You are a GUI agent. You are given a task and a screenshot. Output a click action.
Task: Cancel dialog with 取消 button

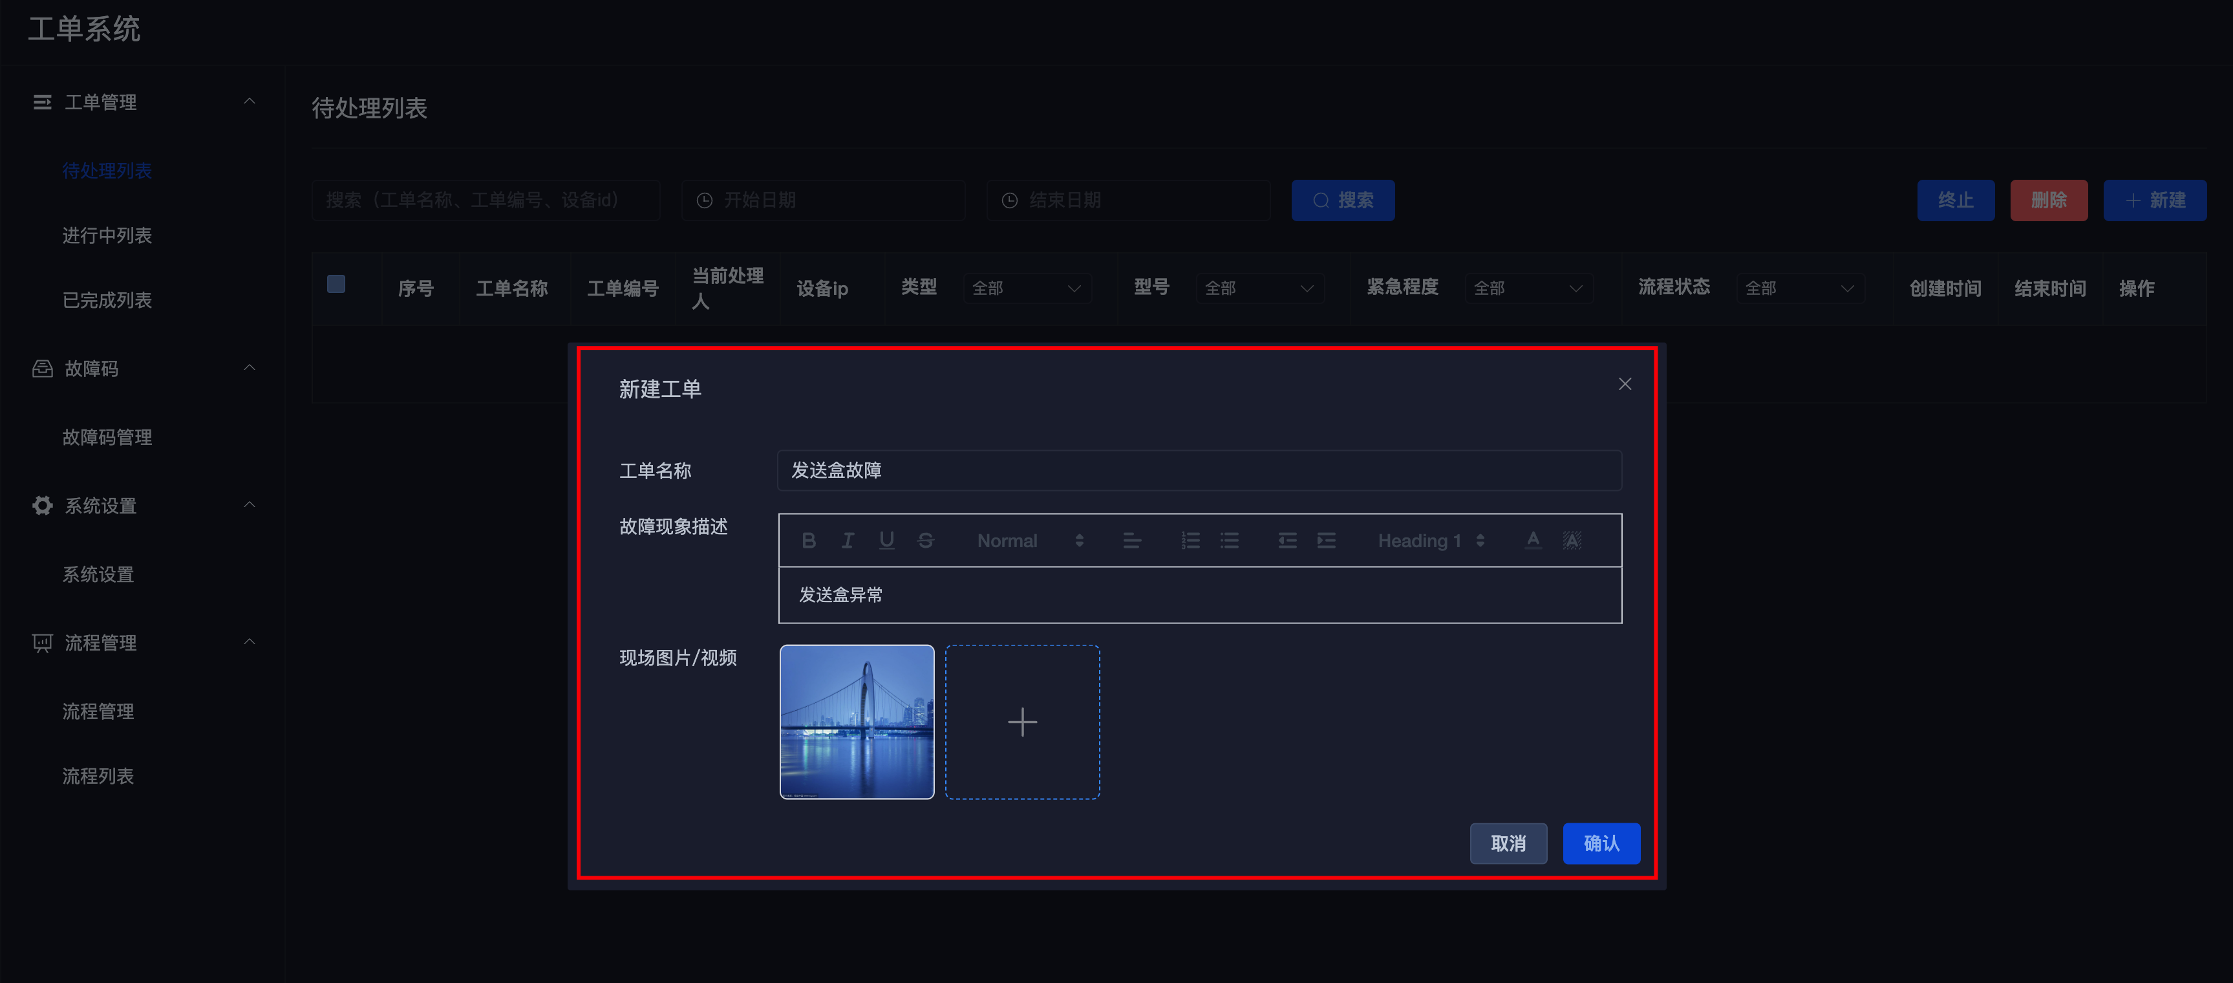(x=1508, y=843)
